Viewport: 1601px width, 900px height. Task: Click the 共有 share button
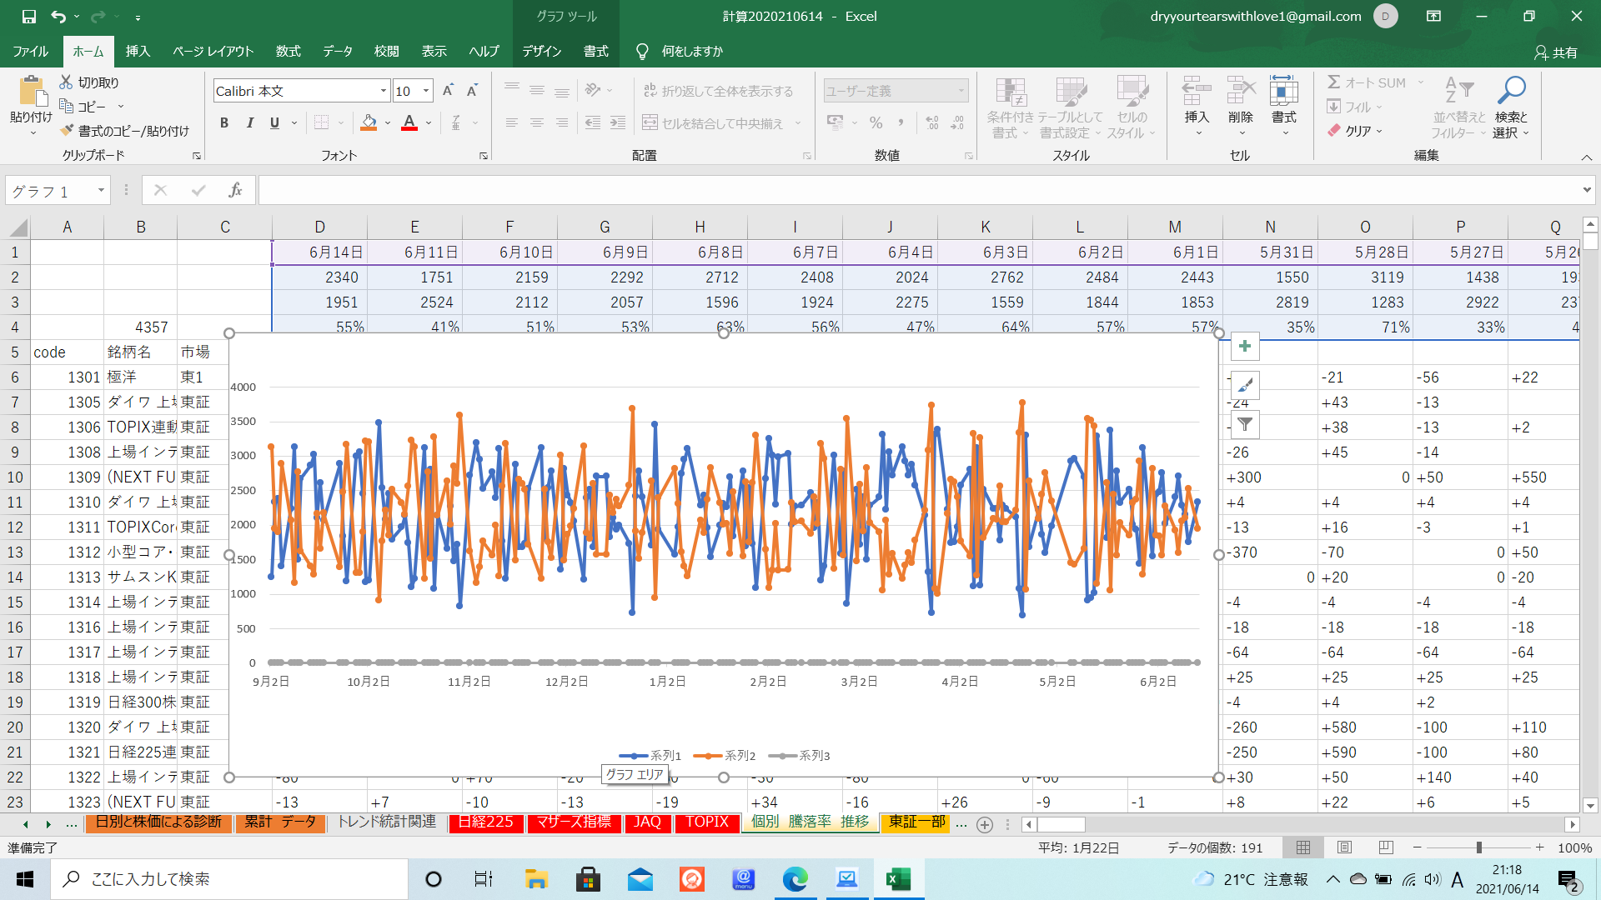[x=1556, y=52]
